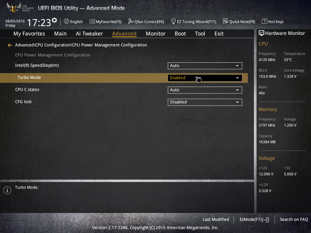The image size is (311, 233).
Task: Open the CFG lock Disabled dropdown
Action: (205, 102)
